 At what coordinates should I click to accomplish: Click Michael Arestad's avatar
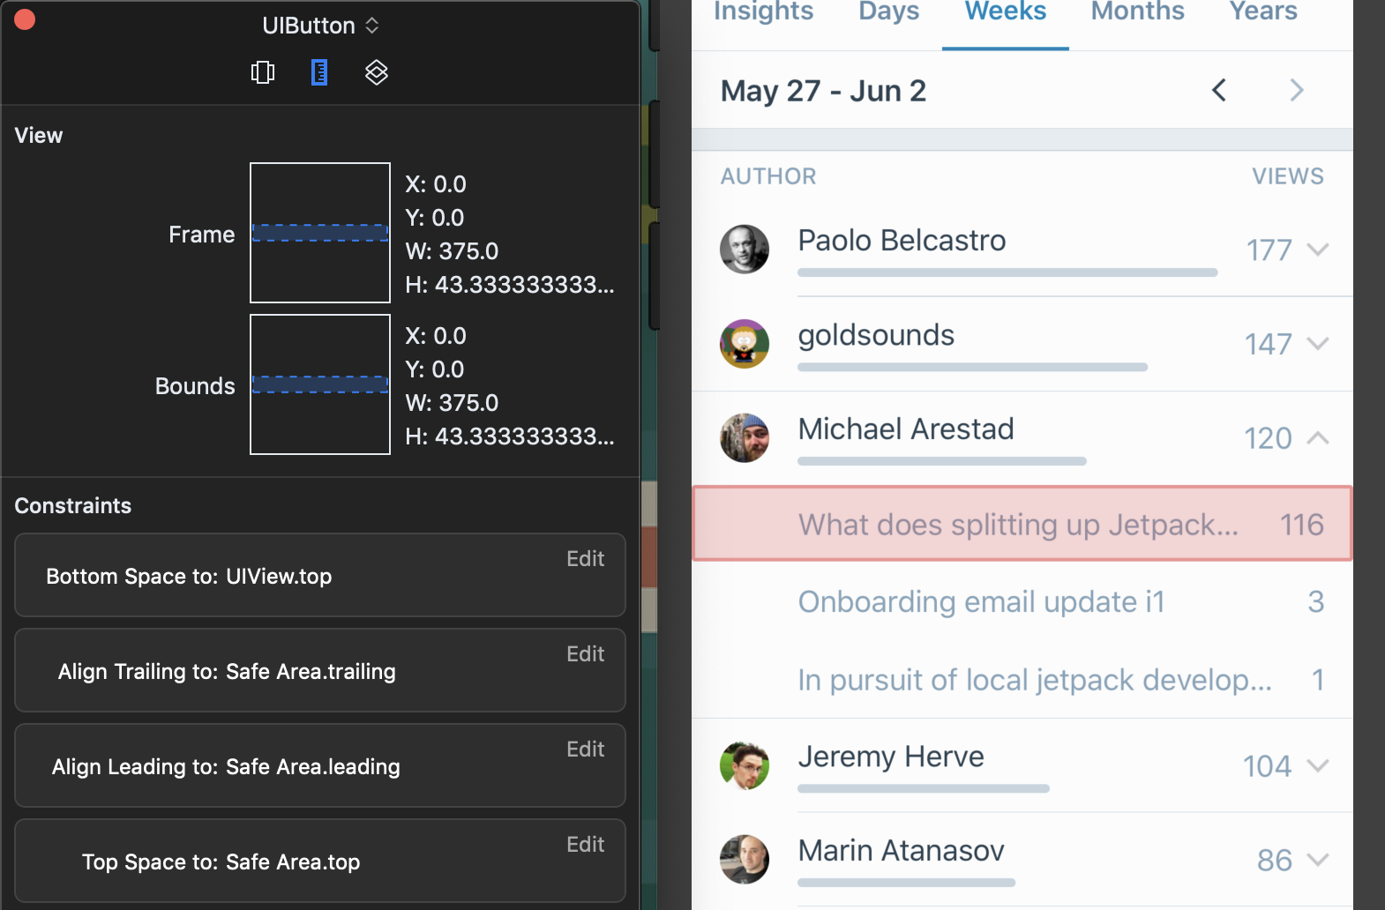coord(745,437)
